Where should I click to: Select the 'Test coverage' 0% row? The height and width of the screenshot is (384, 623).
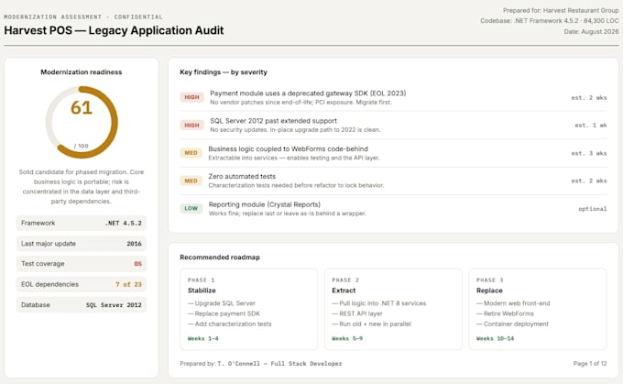[x=81, y=264]
